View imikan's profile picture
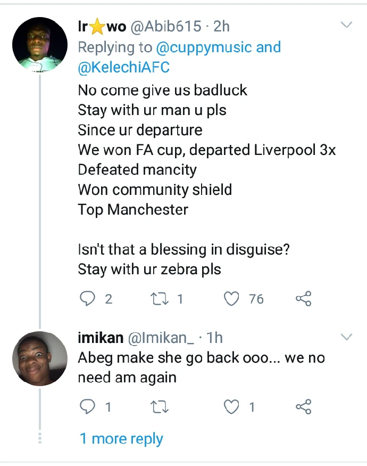 tap(40, 358)
